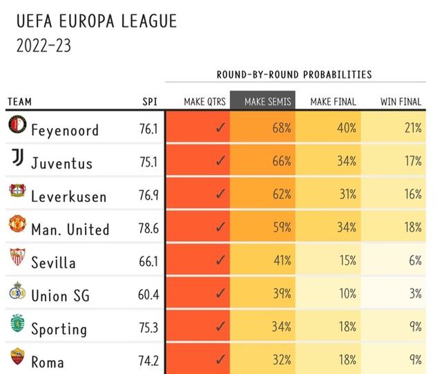442x374 pixels.
Task: Click the Sevilla club crest icon
Action: click(17, 258)
